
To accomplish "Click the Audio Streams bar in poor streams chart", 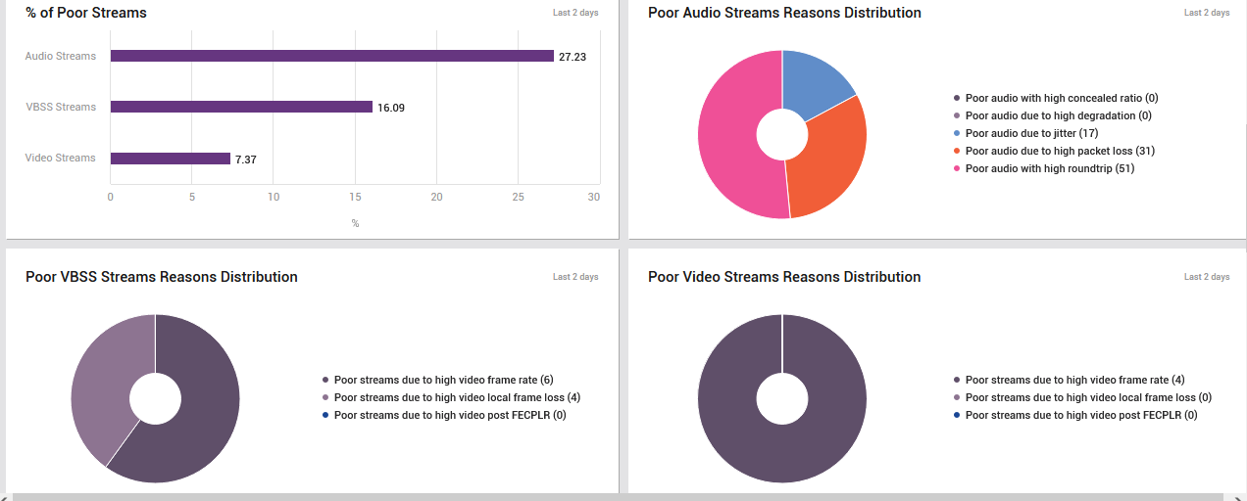I will pyautogui.click(x=332, y=56).
